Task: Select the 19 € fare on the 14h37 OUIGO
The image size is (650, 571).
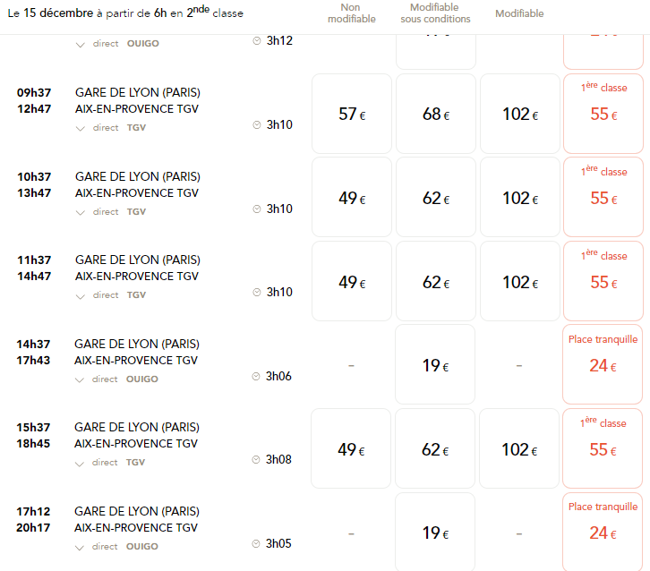Action: tap(435, 364)
